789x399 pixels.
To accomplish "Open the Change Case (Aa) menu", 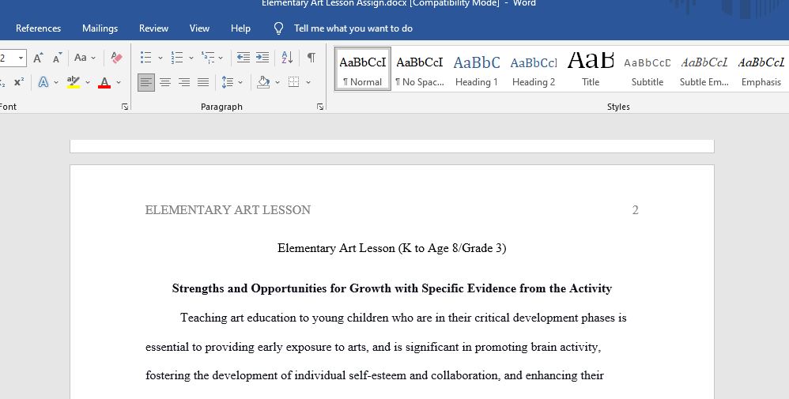I will point(85,58).
